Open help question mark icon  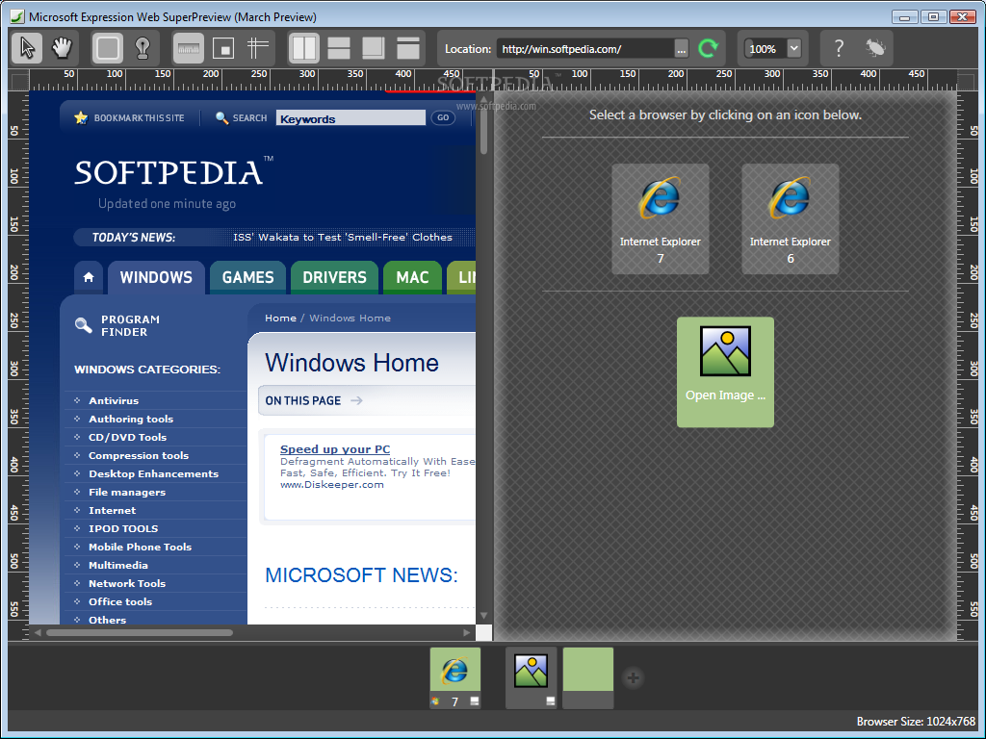pyautogui.click(x=839, y=48)
